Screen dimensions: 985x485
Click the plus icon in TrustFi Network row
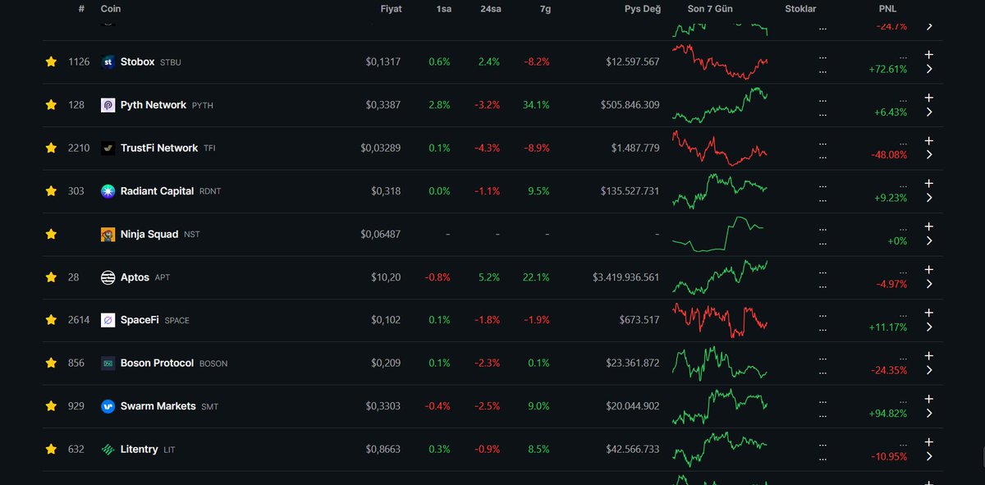[929, 140]
